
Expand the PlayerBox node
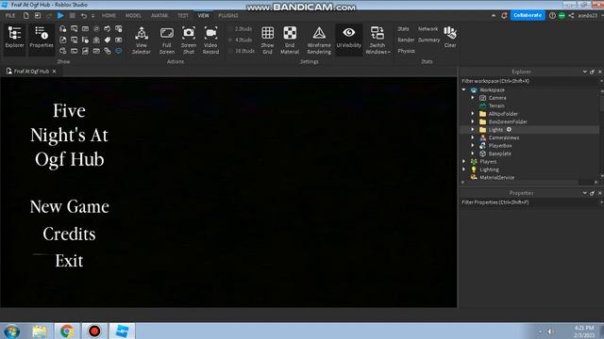[473, 146]
